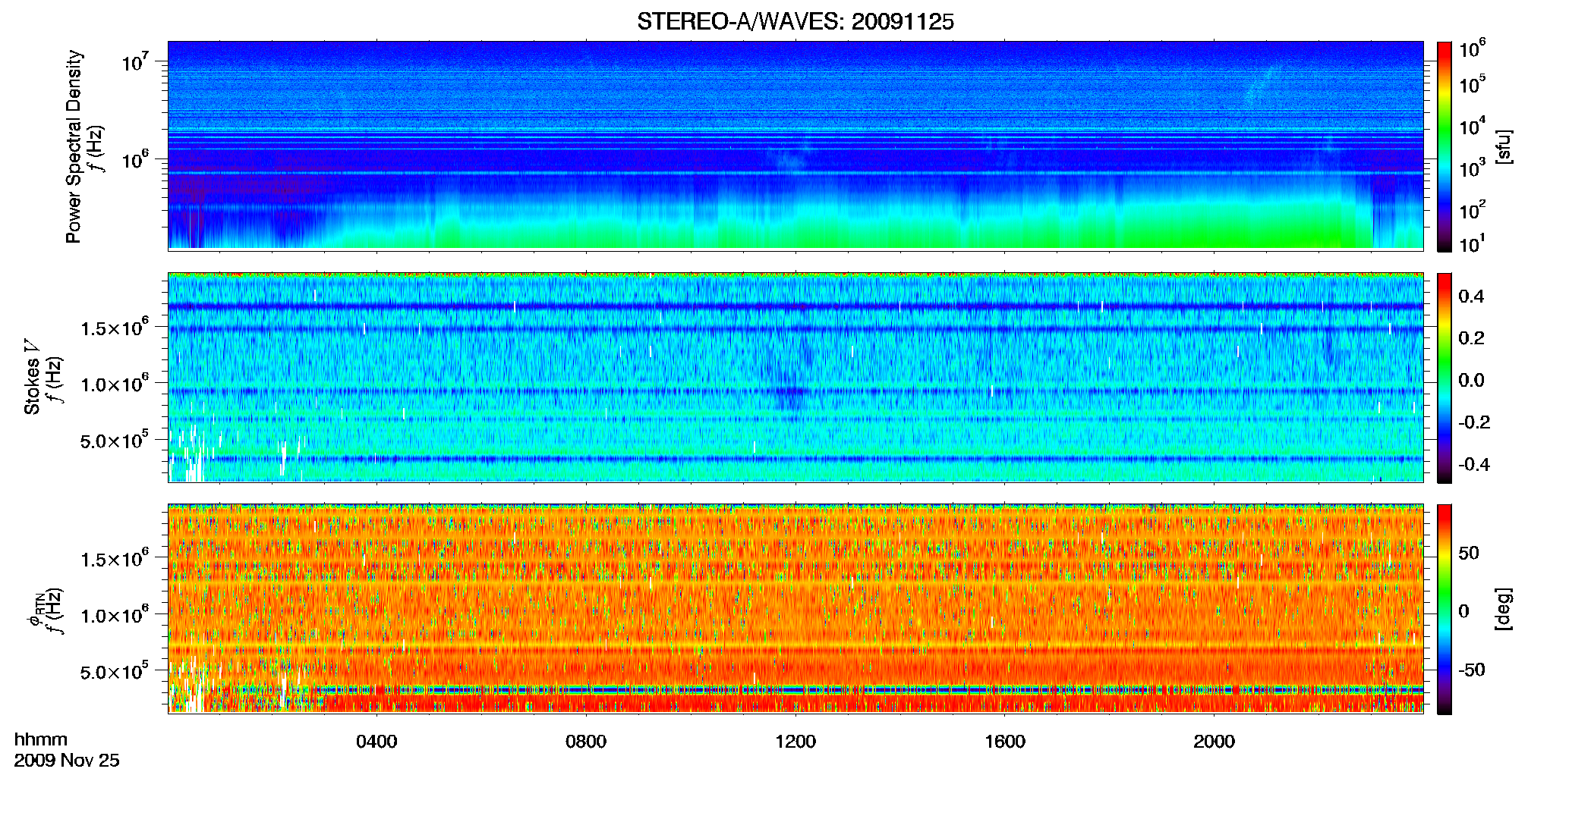Click the -0.4 value on Stokes colorbar
The width and height of the screenshot is (1591, 819).
(1473, 465)
